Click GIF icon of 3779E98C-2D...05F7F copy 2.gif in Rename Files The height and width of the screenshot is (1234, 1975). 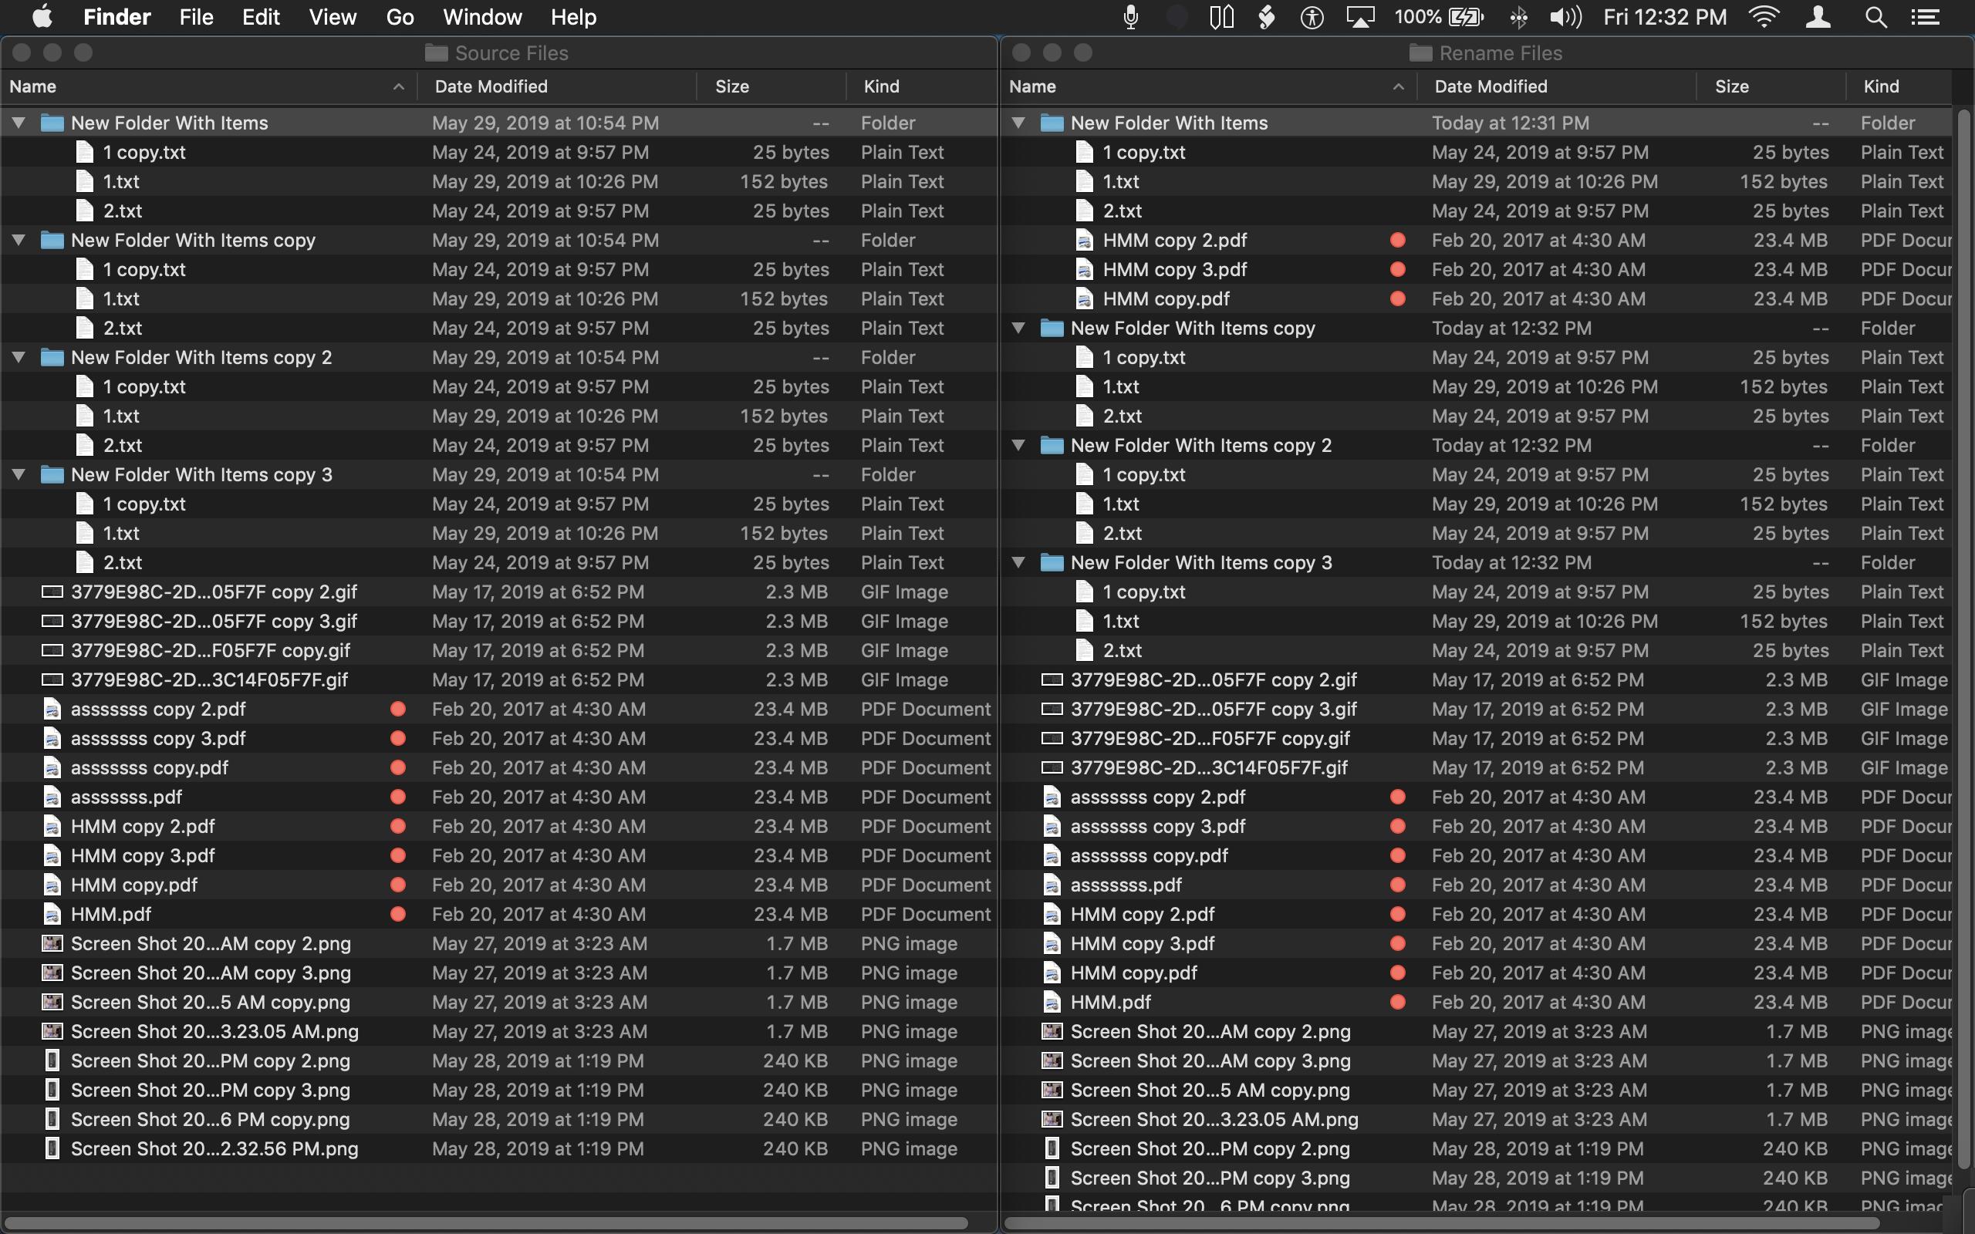coord(1052,679)
